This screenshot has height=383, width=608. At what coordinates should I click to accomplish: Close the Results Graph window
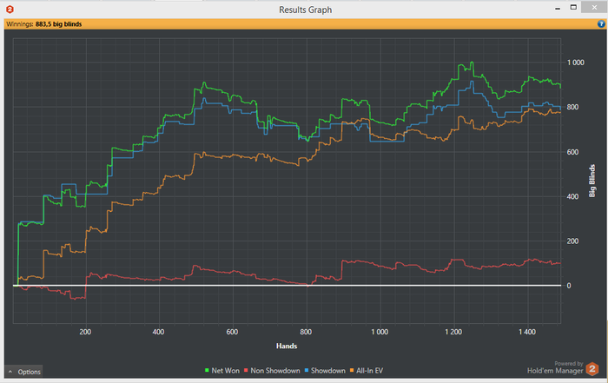(x=594, y=7)
